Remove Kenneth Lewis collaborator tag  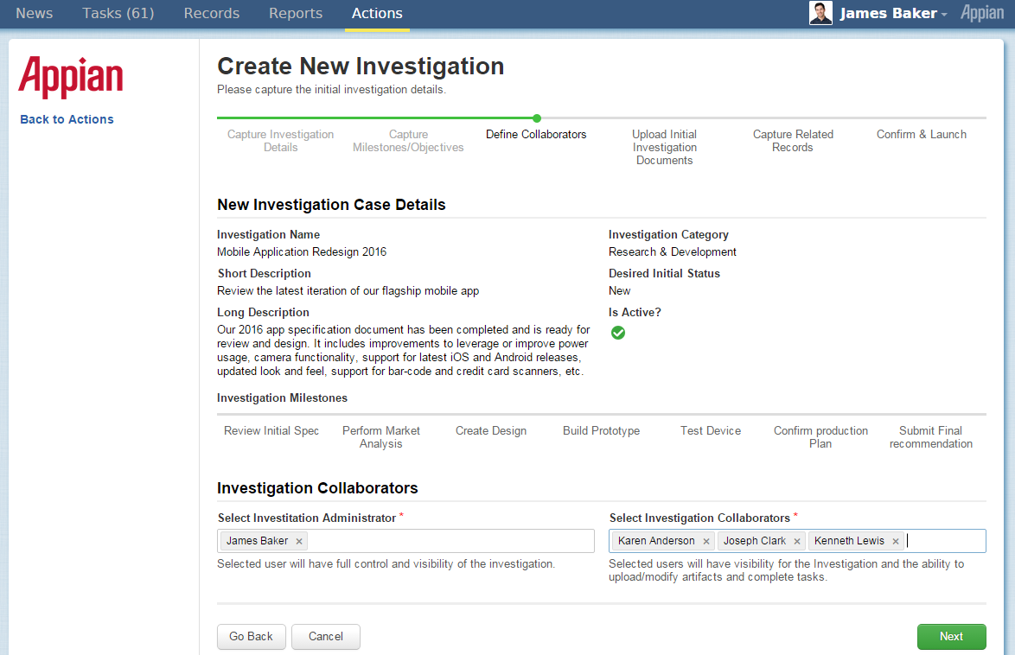tap(896, 541)
